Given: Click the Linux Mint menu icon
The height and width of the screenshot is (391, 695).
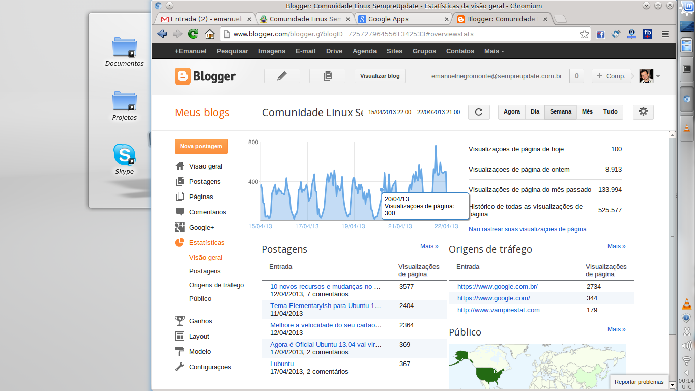Looking at the screenshot, I should [686, 8].
